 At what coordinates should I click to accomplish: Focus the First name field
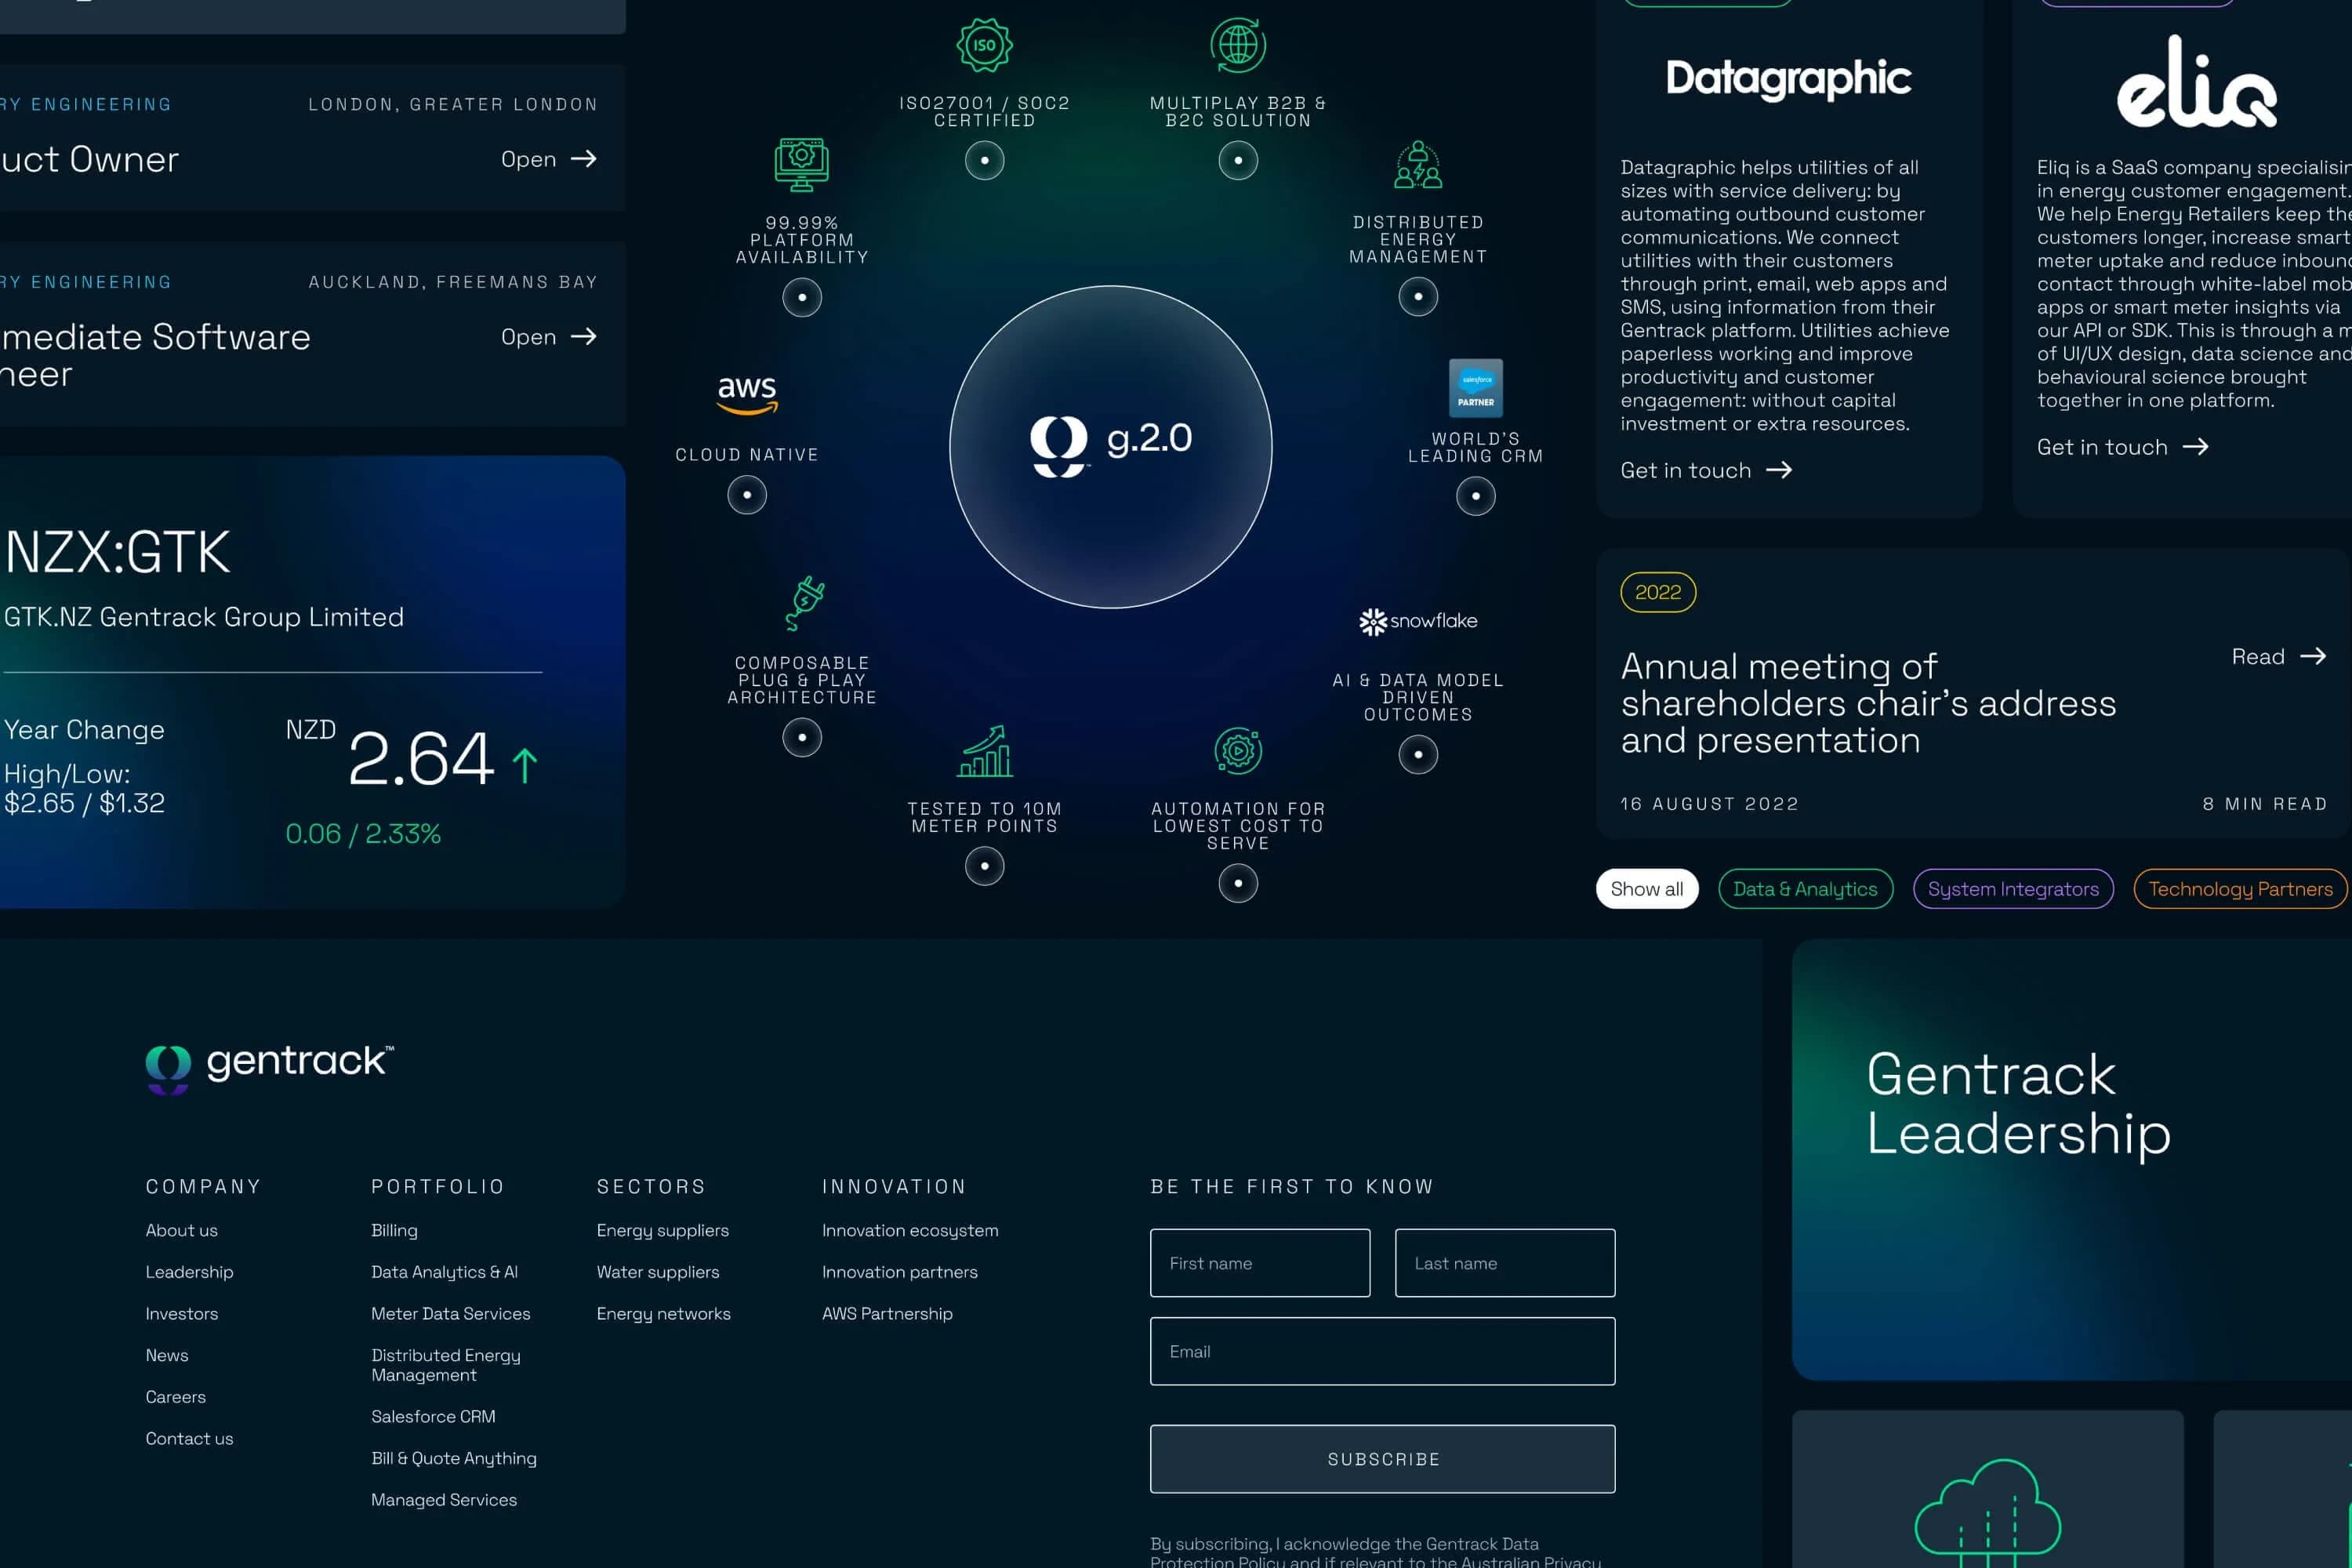pyautogui.click(x=1260, y=1263)
